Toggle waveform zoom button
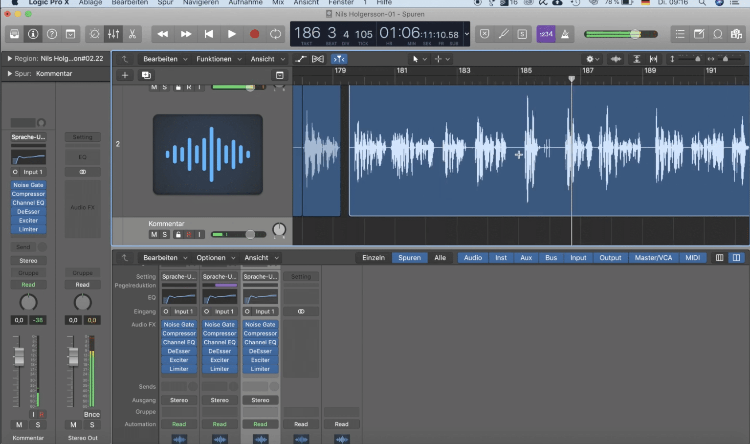The image size is (750, 444). (x=616, y=59)
